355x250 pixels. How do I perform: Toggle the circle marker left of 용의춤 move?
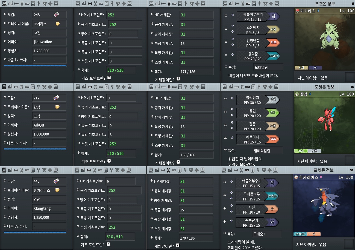(x=226, y=55)
